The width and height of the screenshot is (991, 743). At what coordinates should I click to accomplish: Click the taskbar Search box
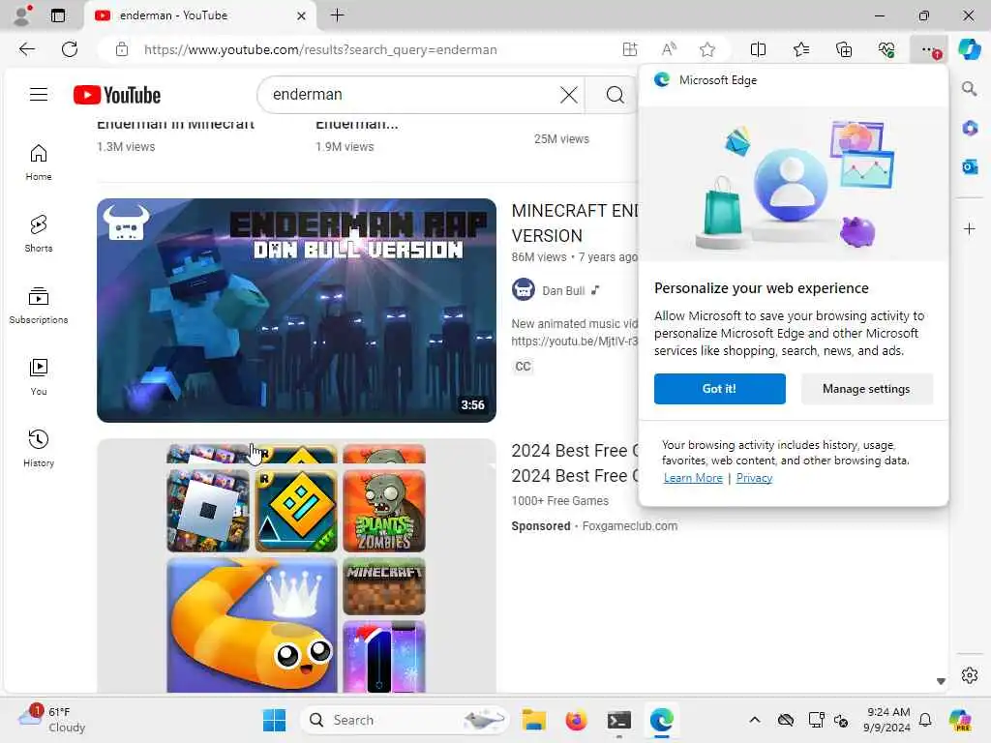tap(405, 720)
